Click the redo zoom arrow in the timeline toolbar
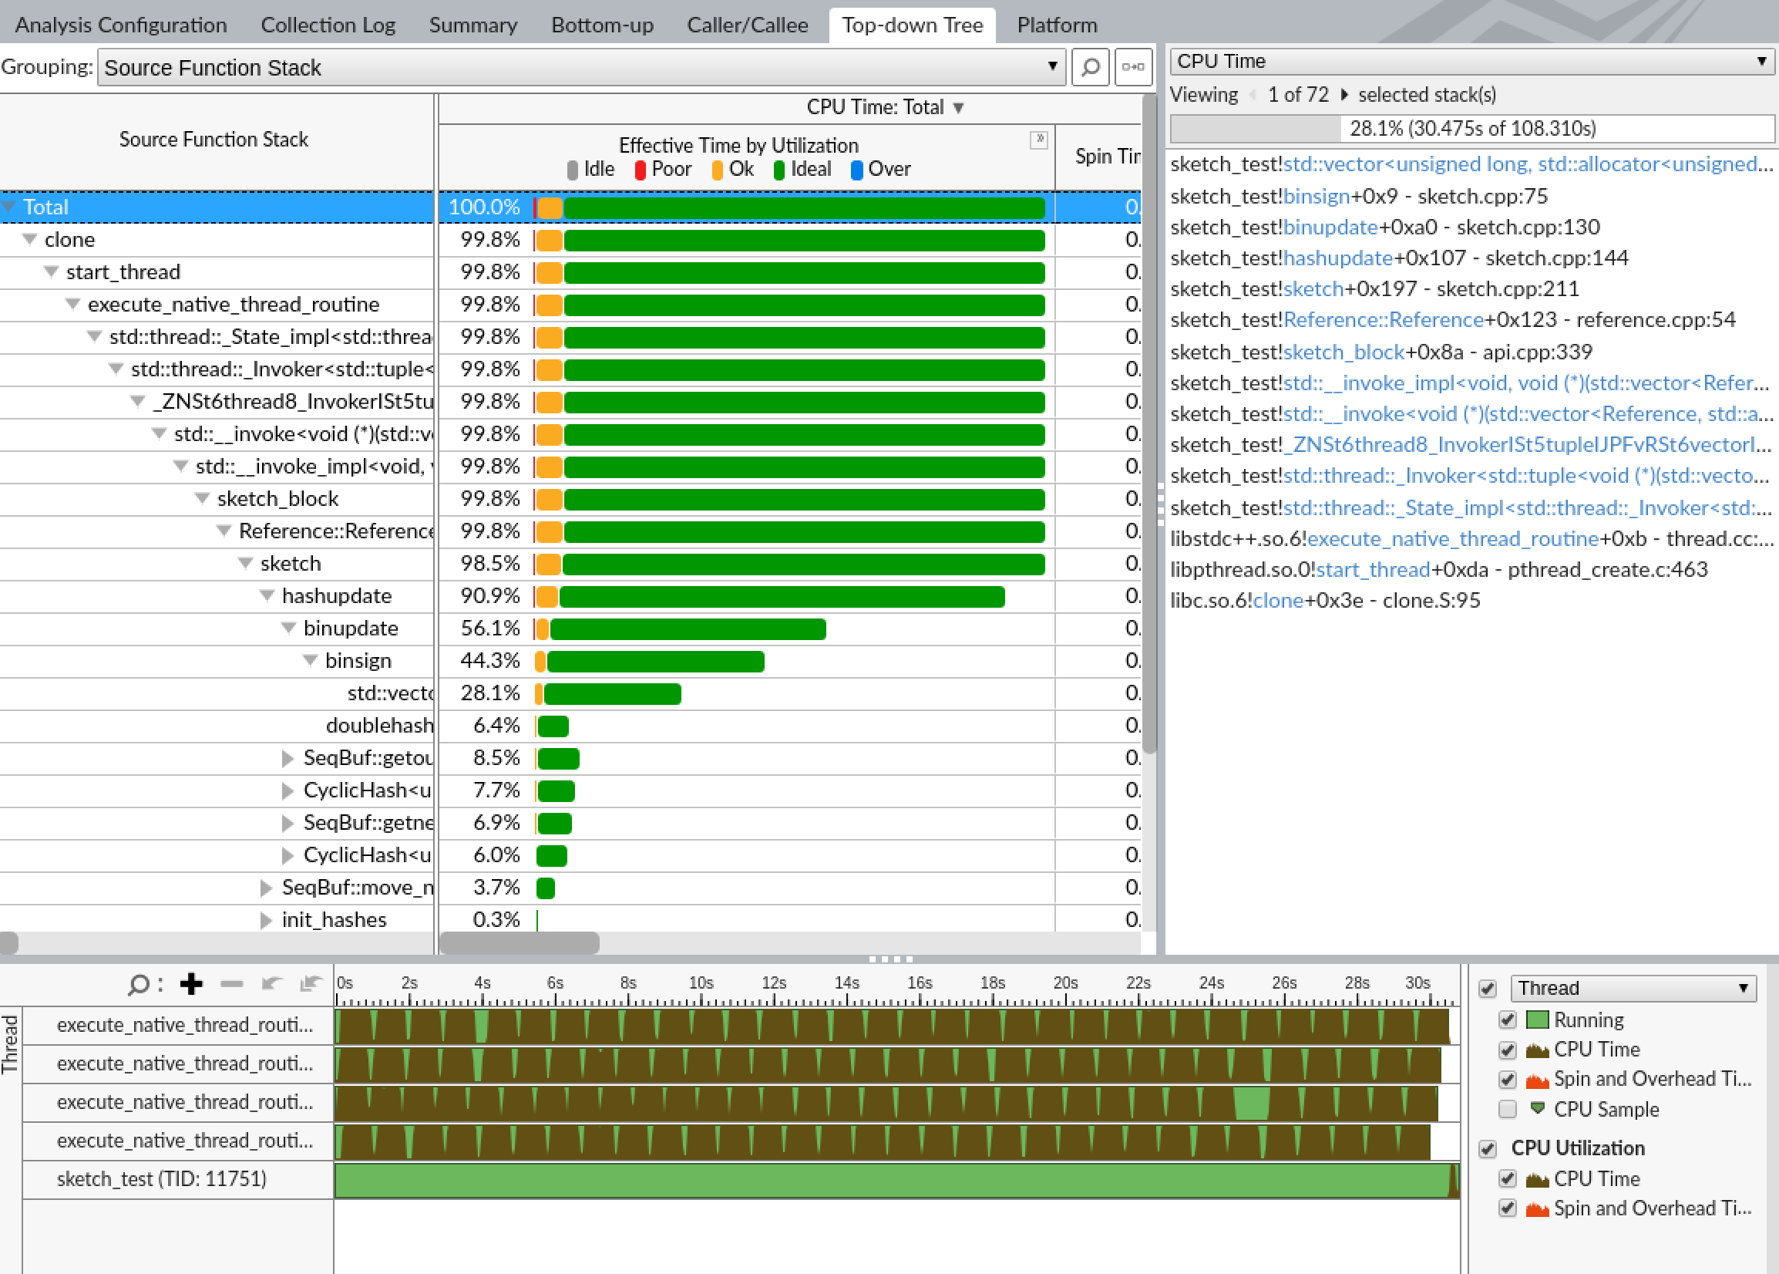This screenshot has height=1274, width=1779. [x=311, y=985]
